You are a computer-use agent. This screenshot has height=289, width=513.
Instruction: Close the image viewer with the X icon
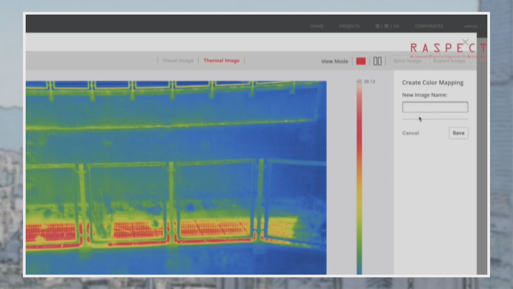(465, 42)
